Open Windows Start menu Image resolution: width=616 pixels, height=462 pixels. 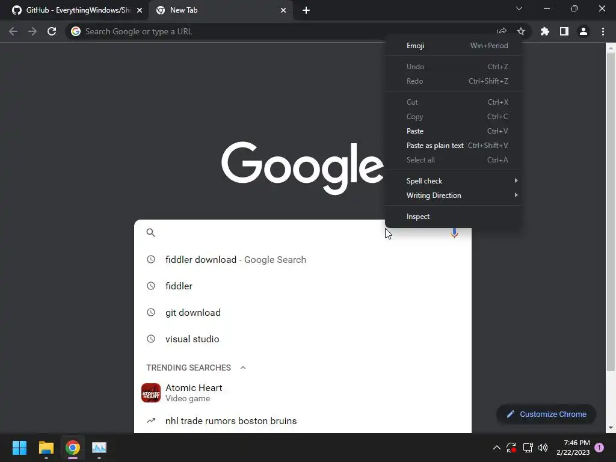19,448
